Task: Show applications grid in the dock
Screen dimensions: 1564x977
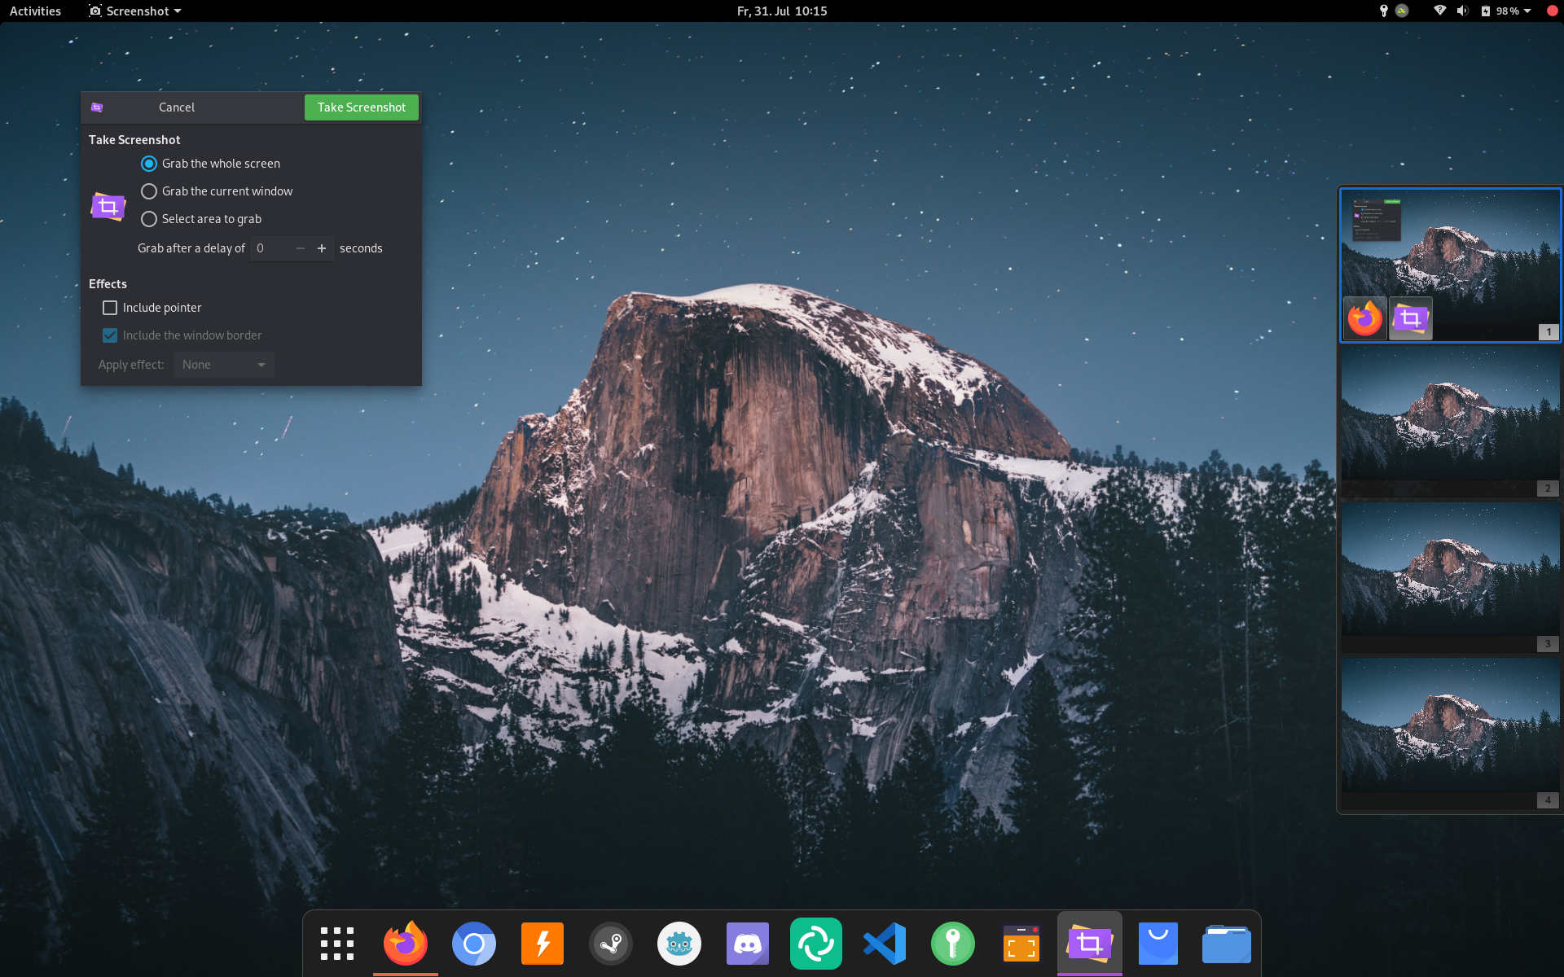Action: click(x=337, y=944)
